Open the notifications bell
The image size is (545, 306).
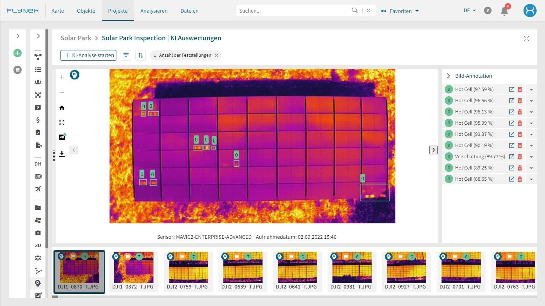(x=504, y=11)
